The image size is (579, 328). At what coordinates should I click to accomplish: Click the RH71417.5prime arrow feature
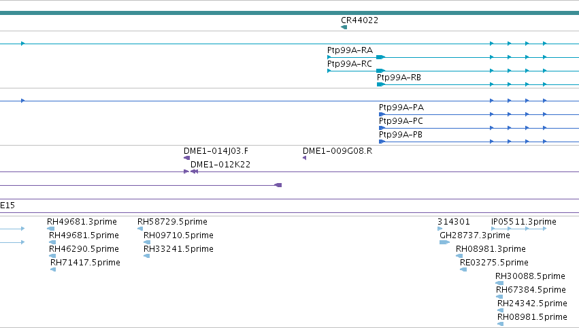(53, 269)
